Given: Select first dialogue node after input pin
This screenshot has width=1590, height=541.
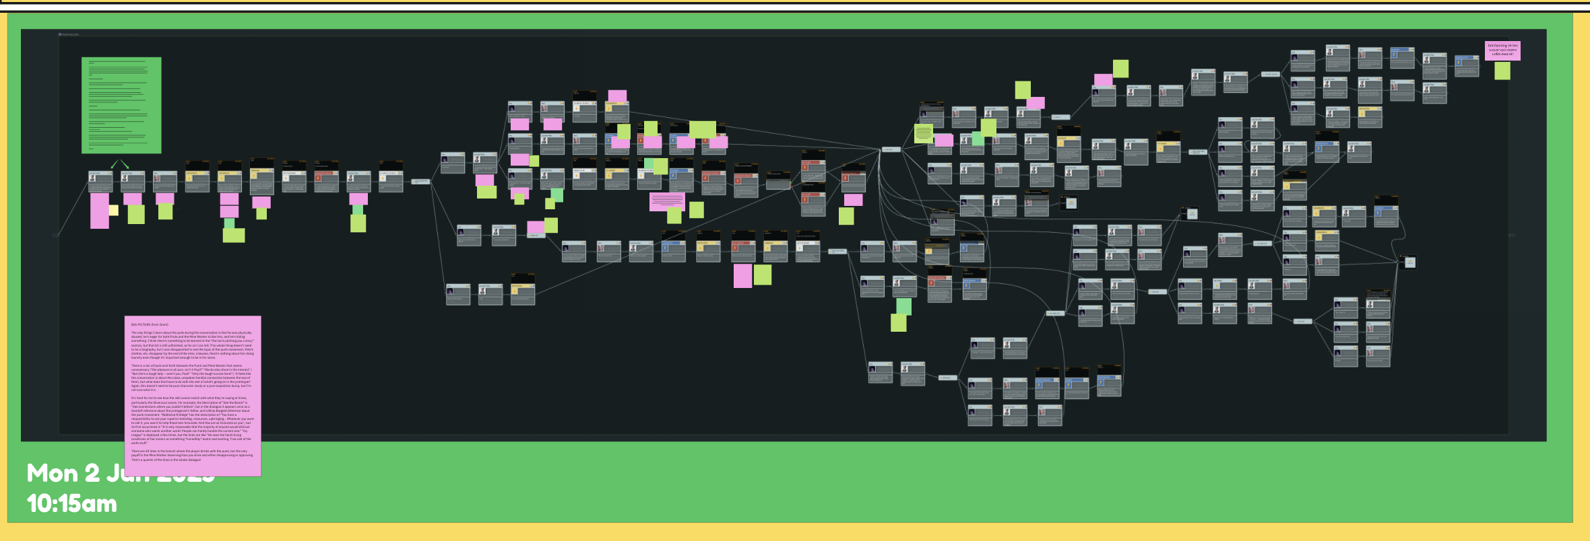Looking at the screenshot, I should coord(100,182).
